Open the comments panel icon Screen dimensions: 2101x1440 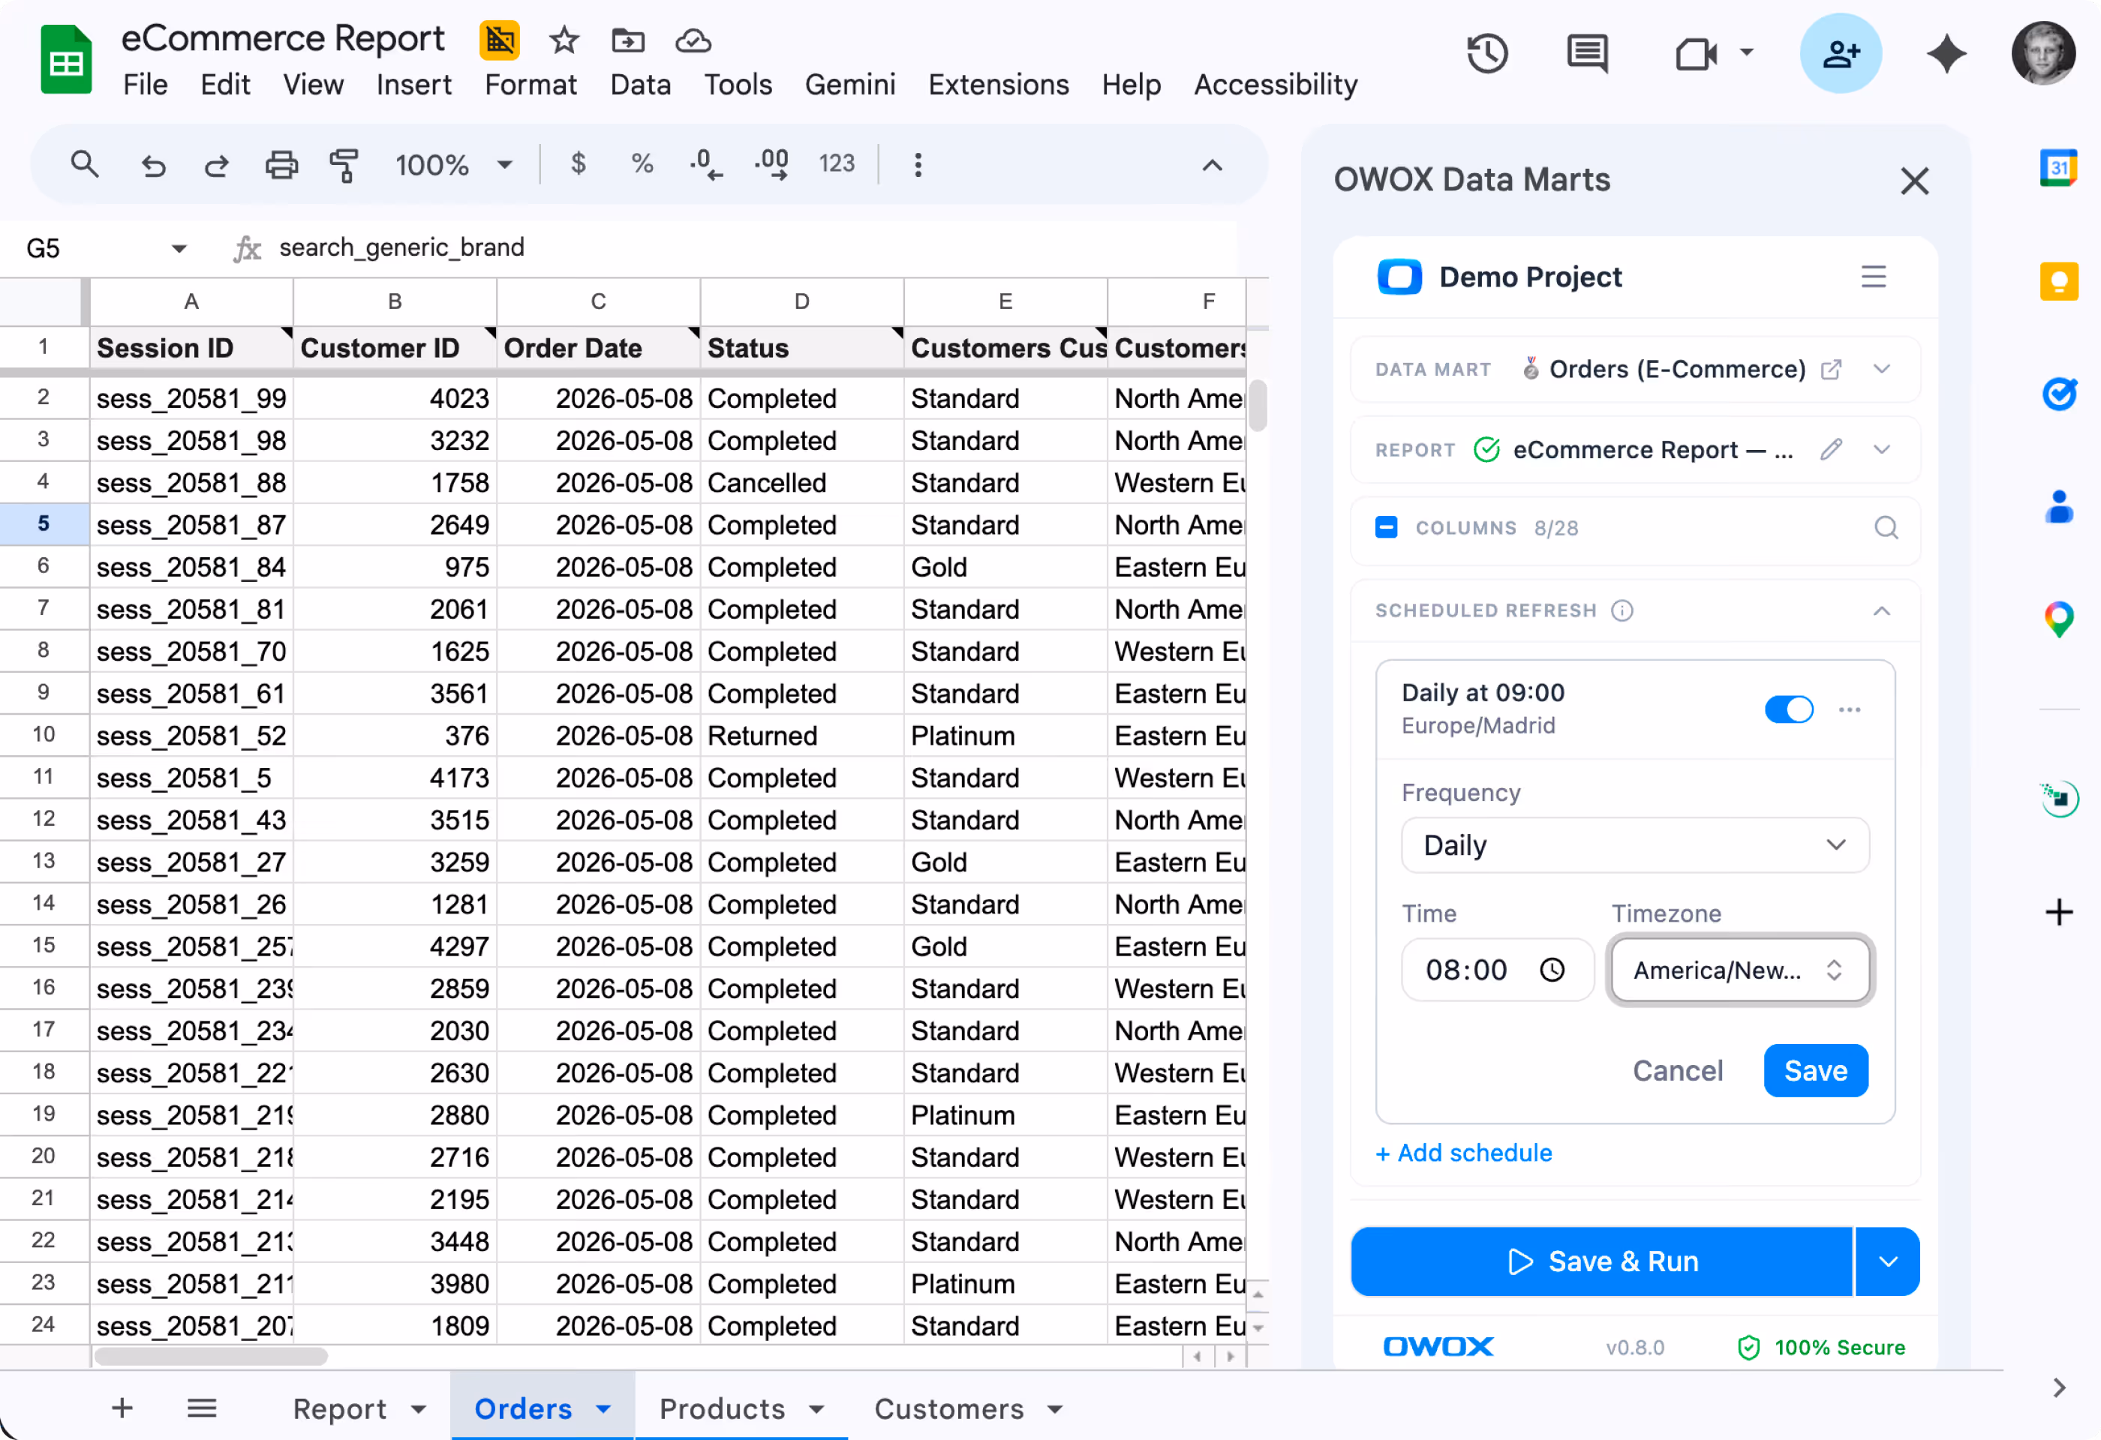point(1586,54)
